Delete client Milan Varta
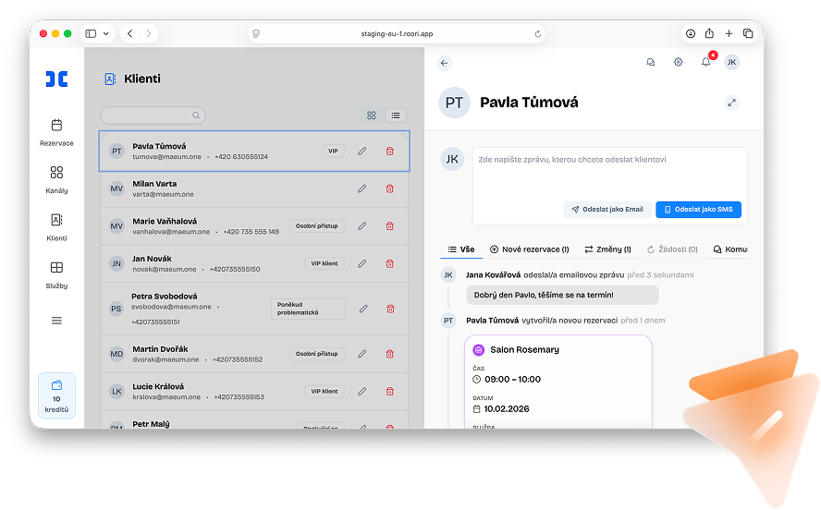Screen dimensions: 821x510 point(389,188)
